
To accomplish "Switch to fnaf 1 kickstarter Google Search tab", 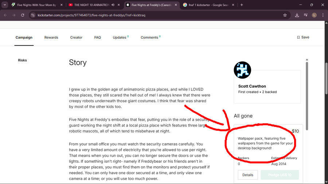I will click(208, 5).
